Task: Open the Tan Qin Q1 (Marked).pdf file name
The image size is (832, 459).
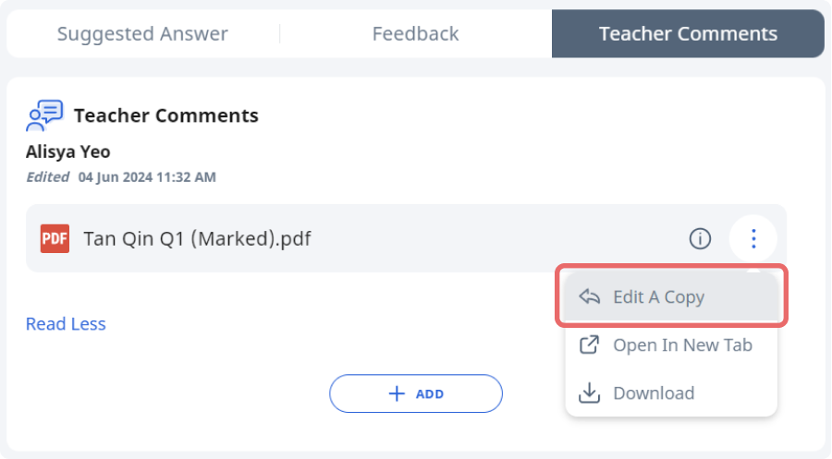Action: click(x=198, y=238)
